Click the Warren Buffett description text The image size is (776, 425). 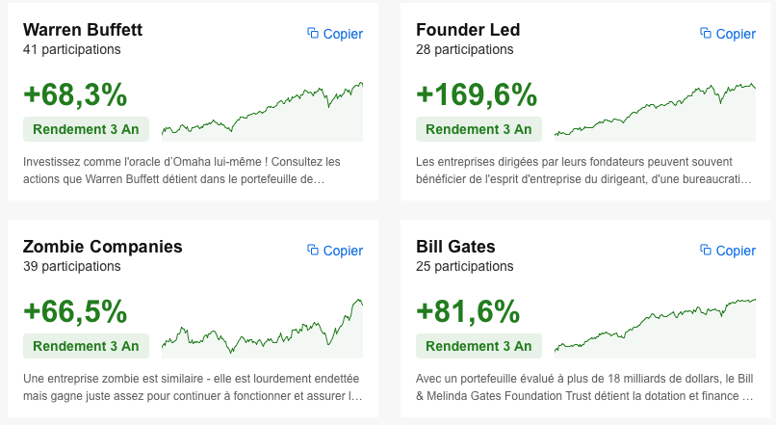(x=182, y=171)
